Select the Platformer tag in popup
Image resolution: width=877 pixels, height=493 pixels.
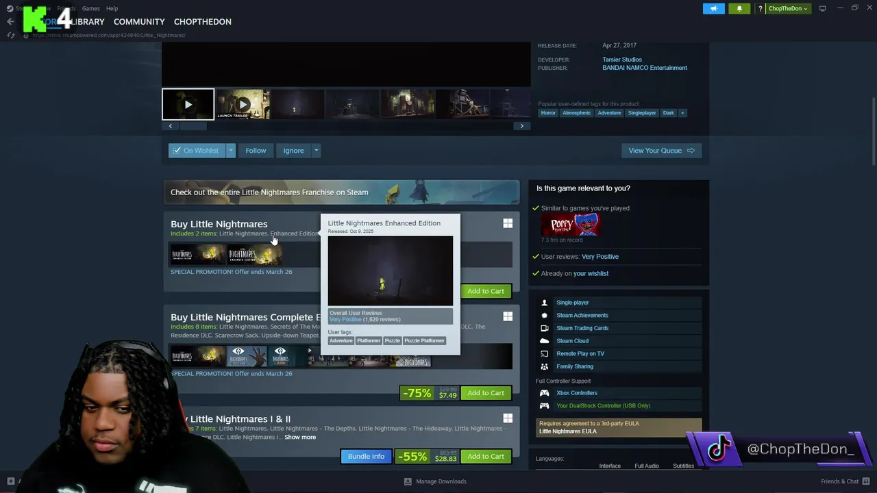(x=369, y=341)
